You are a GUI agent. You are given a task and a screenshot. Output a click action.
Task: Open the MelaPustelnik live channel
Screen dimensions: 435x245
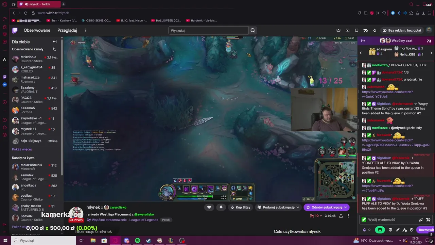36,167
